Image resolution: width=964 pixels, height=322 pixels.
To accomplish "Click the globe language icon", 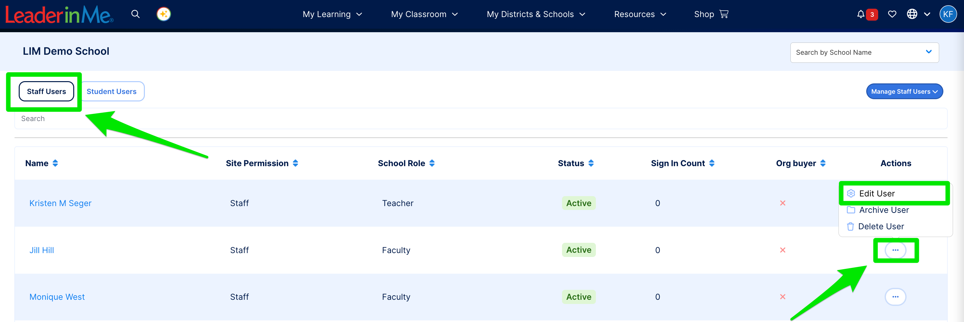I will [x=912, y=14].
